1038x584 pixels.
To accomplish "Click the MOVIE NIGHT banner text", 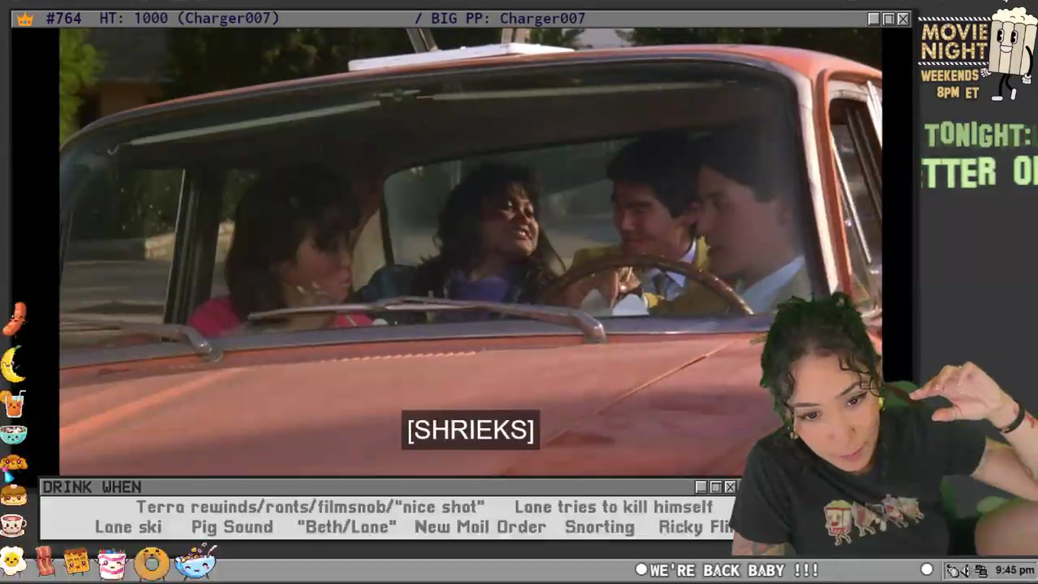I will tap(954, 42).
